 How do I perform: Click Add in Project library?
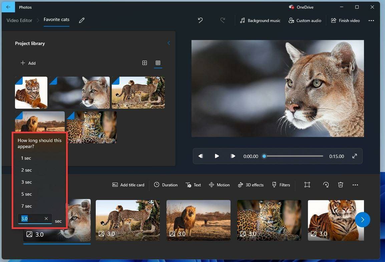pyautogui.click(x=28, y=63)
